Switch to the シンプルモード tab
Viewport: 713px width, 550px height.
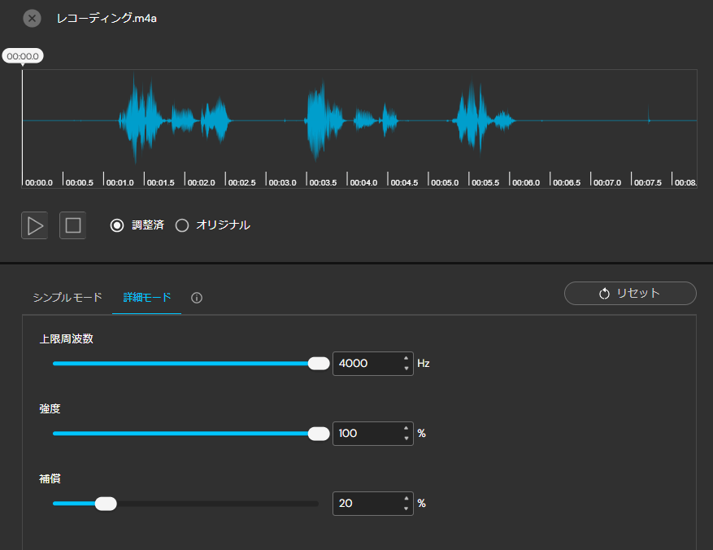pos(67,298)
